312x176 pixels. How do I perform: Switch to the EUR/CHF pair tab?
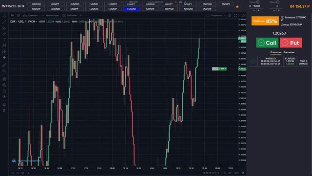[x=113, y=4]
